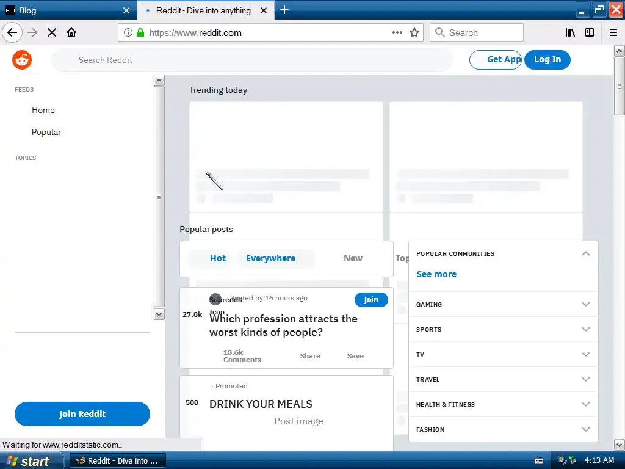Screen dimensions: 625x469
Task: Click the Trending today heading
Action: pyautogui.click(x=218, y=90)
